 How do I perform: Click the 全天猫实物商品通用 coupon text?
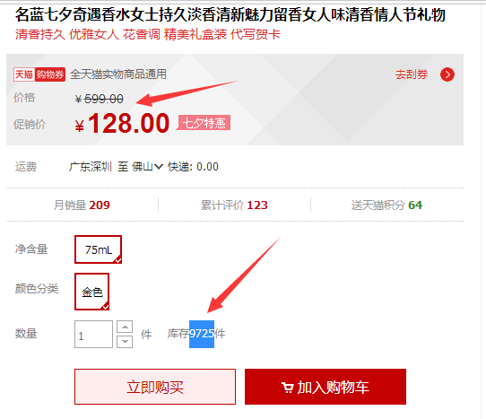118,74
